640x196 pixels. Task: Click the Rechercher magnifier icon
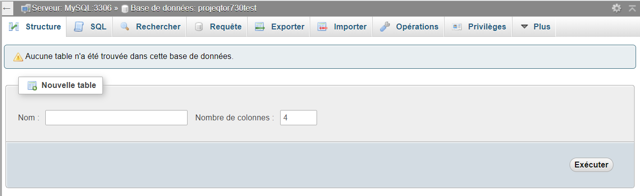point(125,27)
